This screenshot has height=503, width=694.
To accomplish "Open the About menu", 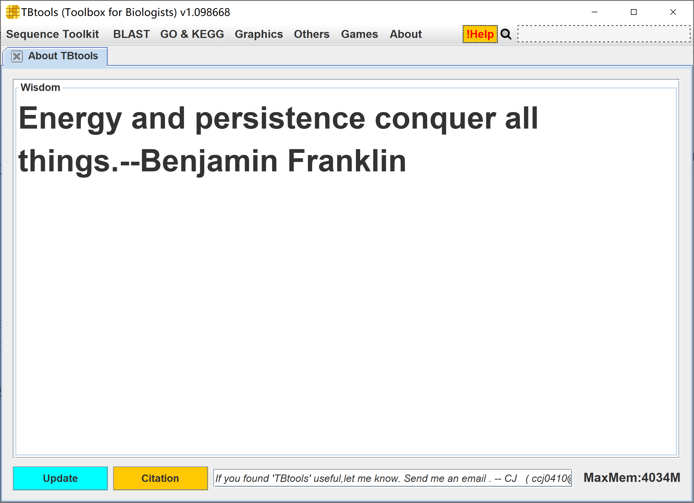I will (x=406, y=34).
